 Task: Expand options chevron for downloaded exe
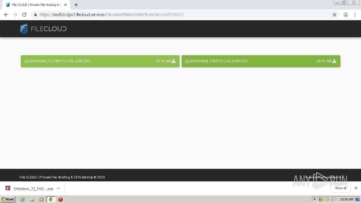click(58, 188)
